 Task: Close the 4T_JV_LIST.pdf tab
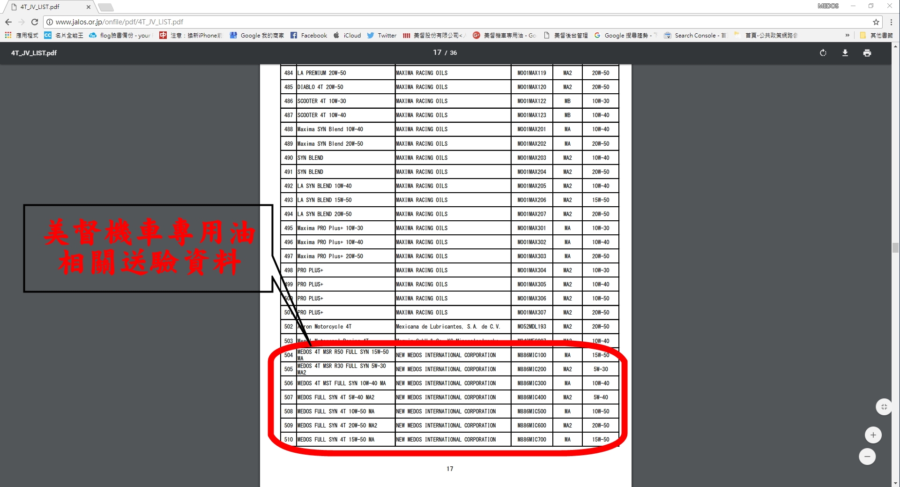point(88,7)
